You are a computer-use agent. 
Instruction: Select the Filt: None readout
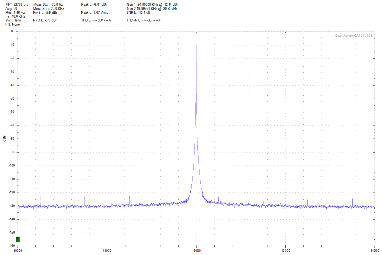(x=13, y=24)
